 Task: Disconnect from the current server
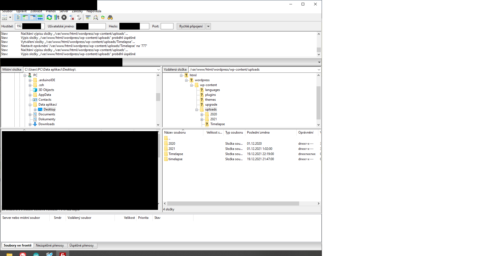[72, 17]
